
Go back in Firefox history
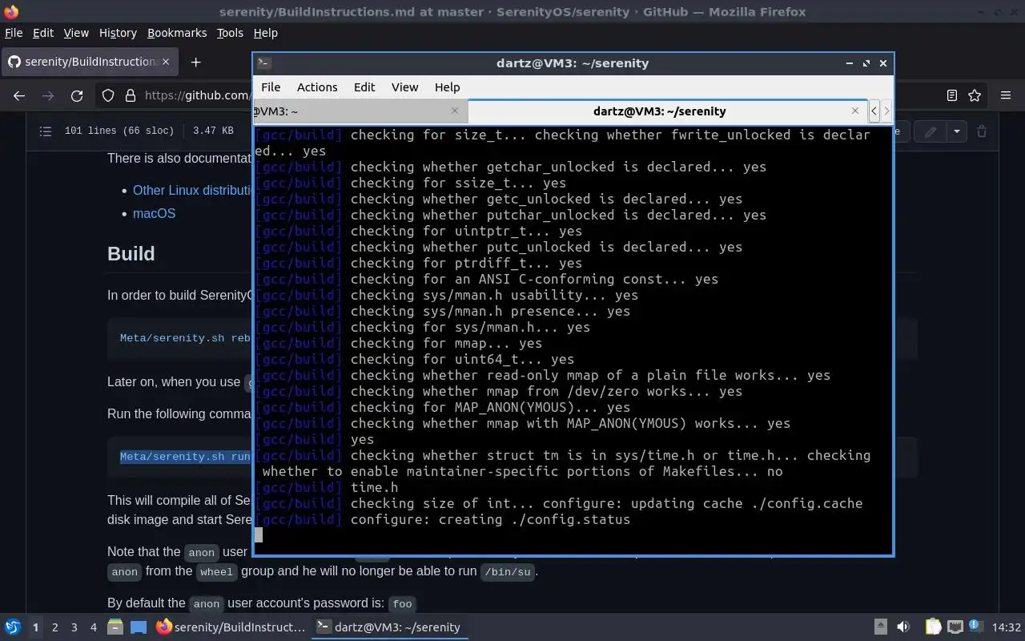point(19,95)
